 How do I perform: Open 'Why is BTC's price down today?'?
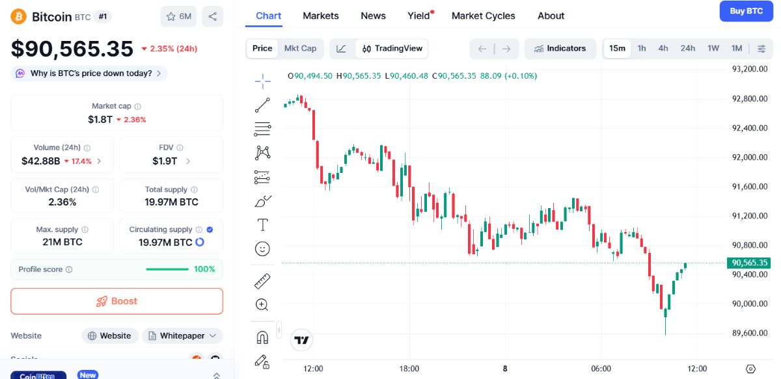[x=88, y=73]
